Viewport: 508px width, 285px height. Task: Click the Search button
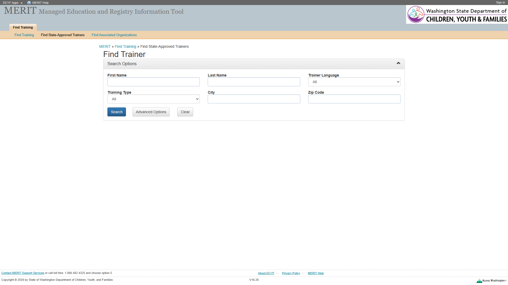116,112
